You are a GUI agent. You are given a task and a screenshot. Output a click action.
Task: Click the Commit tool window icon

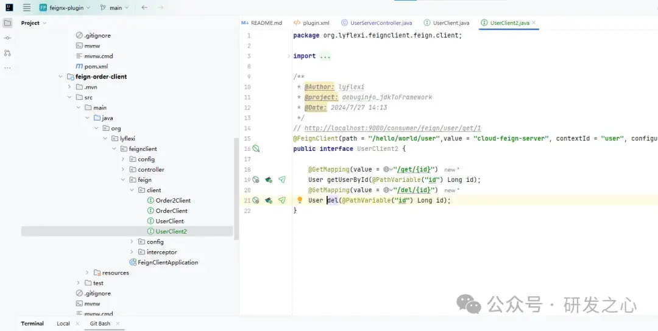[7, 38]
